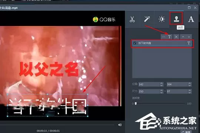Image resolution: width=200 pixels, height=133 pixels.
Task: Click the position X field showing 142
Action: click(x=149, y=84)
